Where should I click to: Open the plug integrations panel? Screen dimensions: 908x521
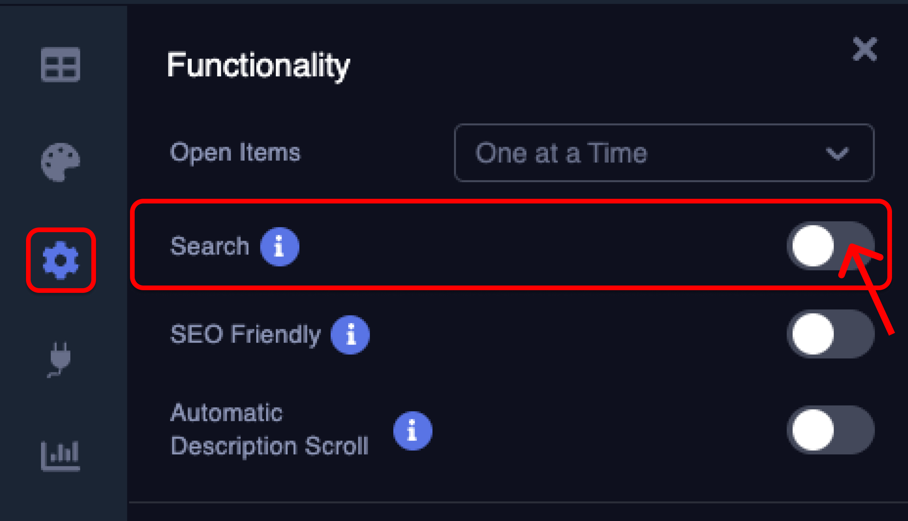pos(60,359)
